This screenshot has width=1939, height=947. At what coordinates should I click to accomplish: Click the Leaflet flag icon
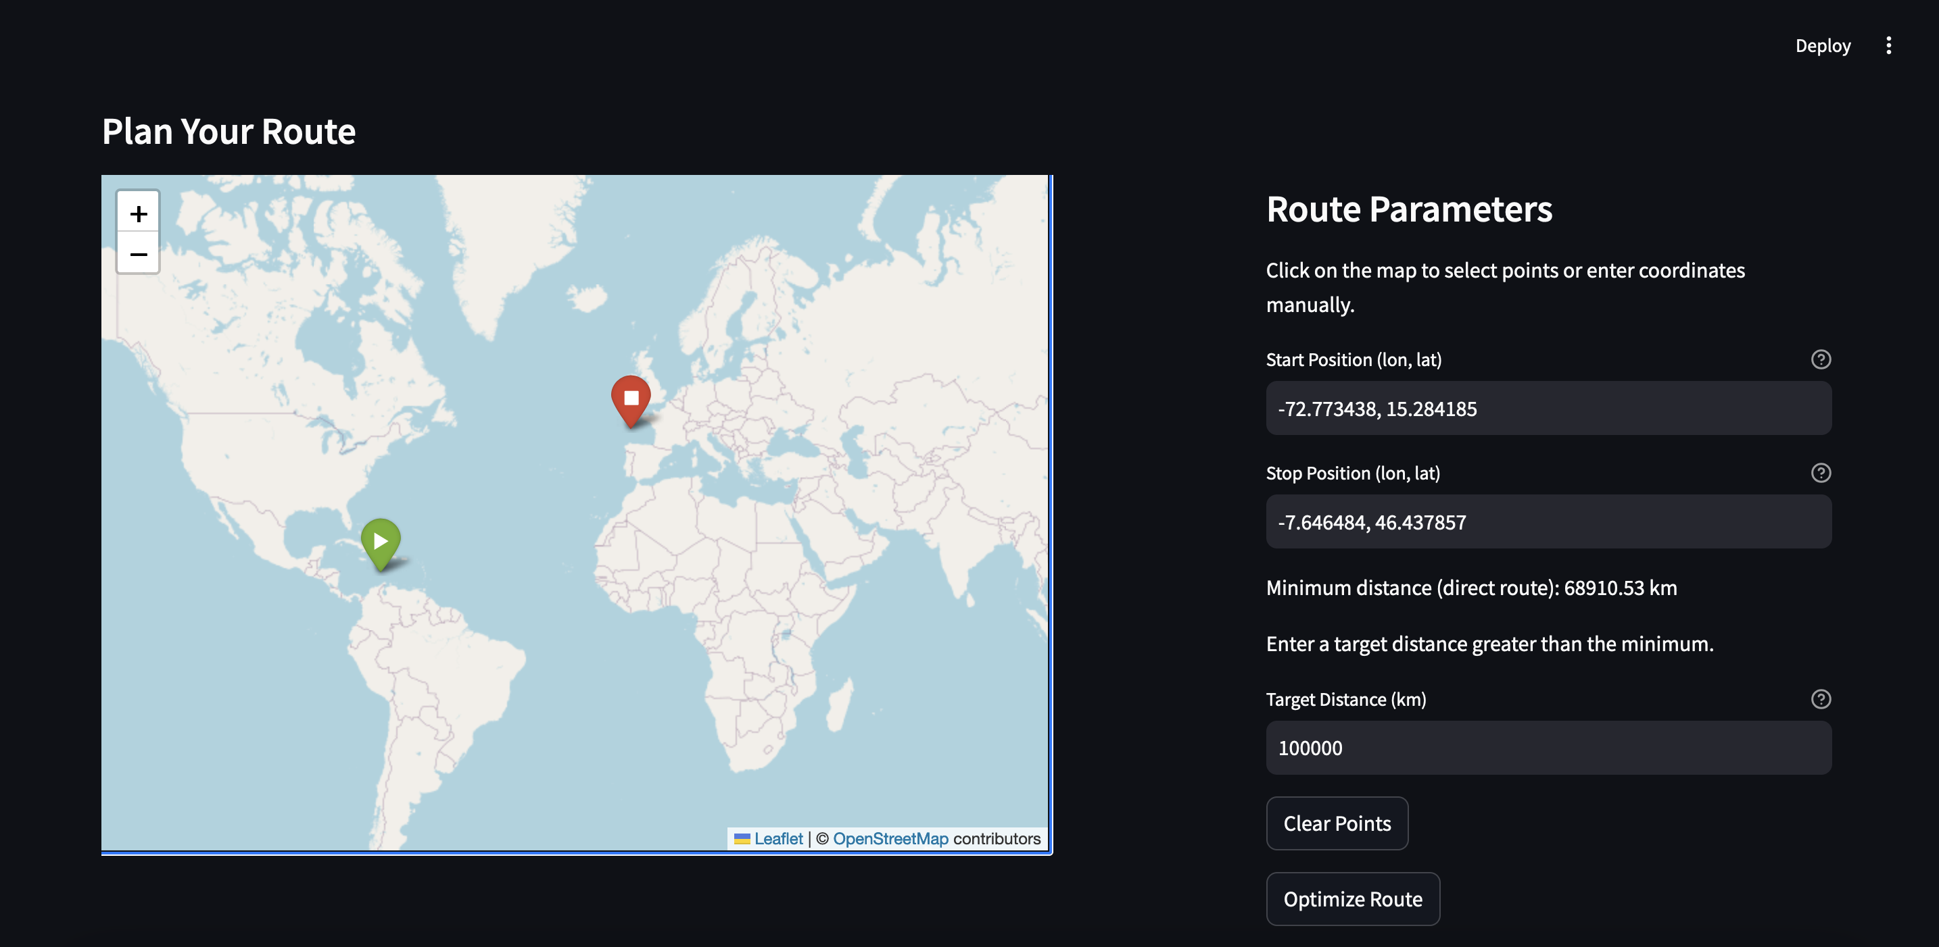coord(742,838)
